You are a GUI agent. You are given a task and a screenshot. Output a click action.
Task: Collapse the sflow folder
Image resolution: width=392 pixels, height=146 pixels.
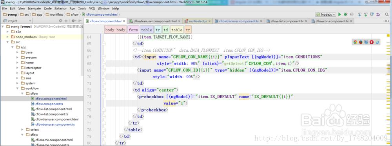(x=22, y=135)
